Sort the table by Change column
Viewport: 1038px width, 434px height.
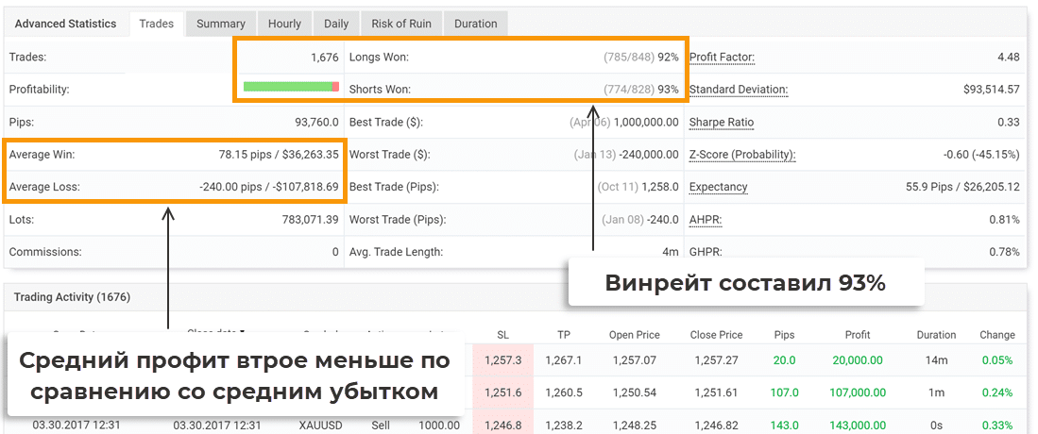[996, 335]
